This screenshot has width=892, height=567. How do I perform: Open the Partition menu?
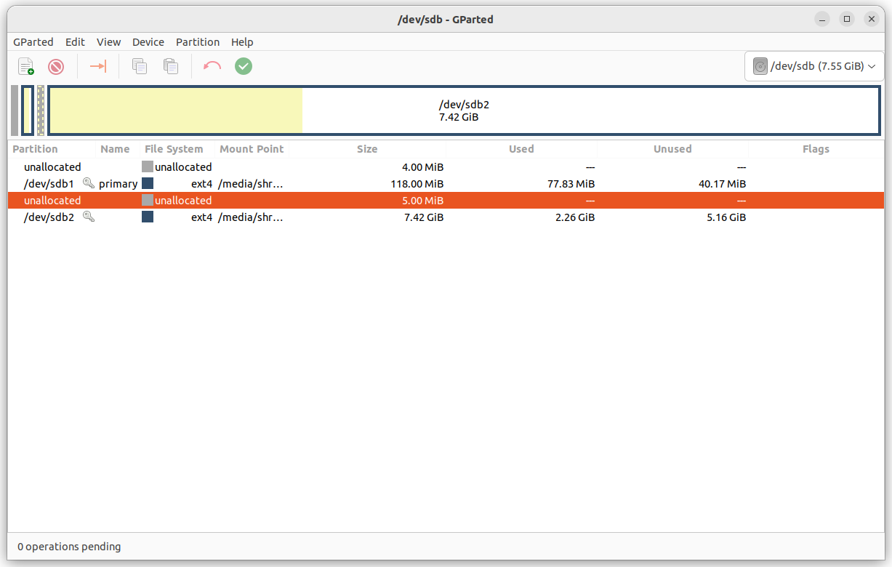pos(198,42)
